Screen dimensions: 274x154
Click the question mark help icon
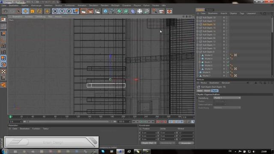(154, 11)
